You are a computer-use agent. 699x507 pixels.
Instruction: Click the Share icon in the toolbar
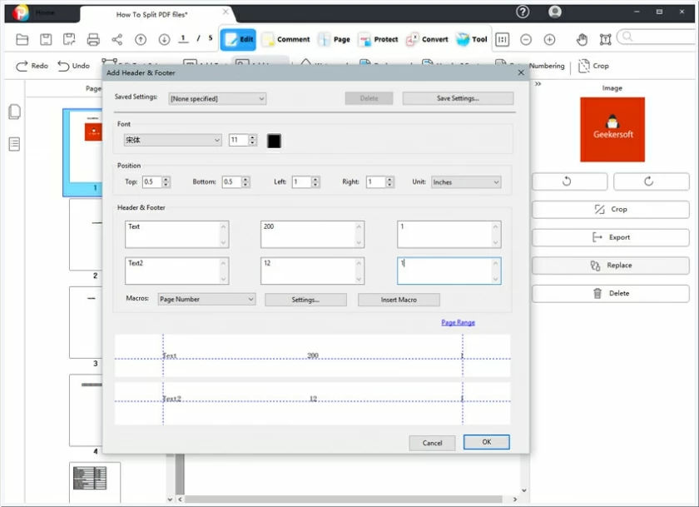coord(116,38)
